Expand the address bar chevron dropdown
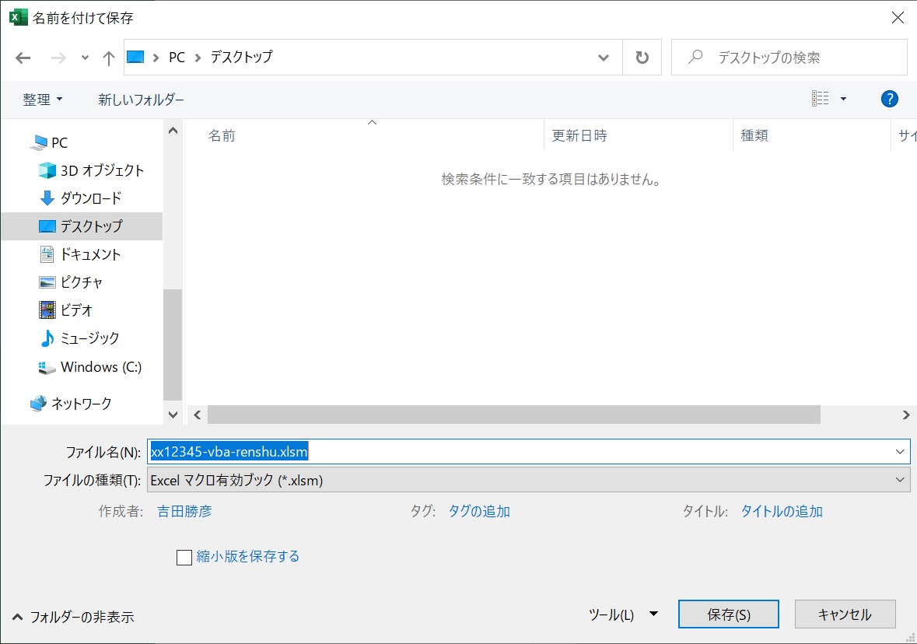Screen dimensions: 917x644 coord(604,57)
